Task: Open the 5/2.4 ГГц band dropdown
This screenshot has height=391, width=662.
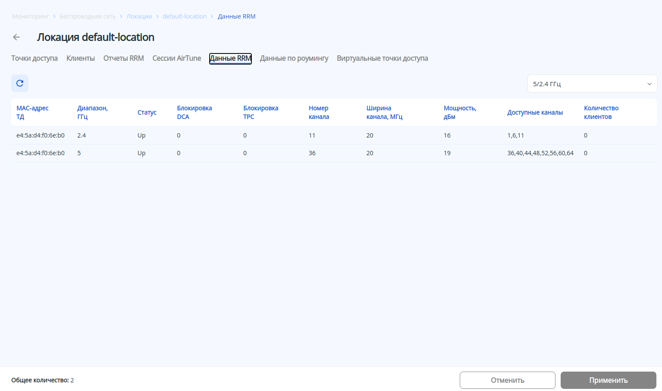Action: (x=592, y=84)
